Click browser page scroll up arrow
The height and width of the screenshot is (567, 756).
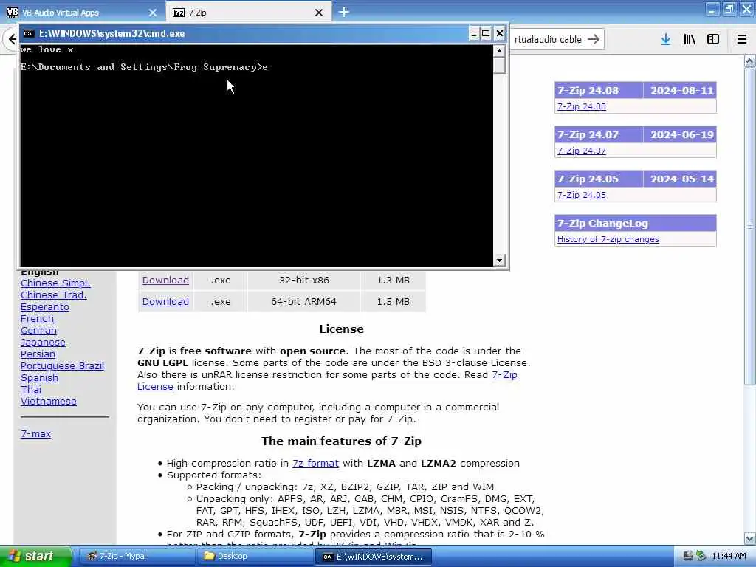750,61
